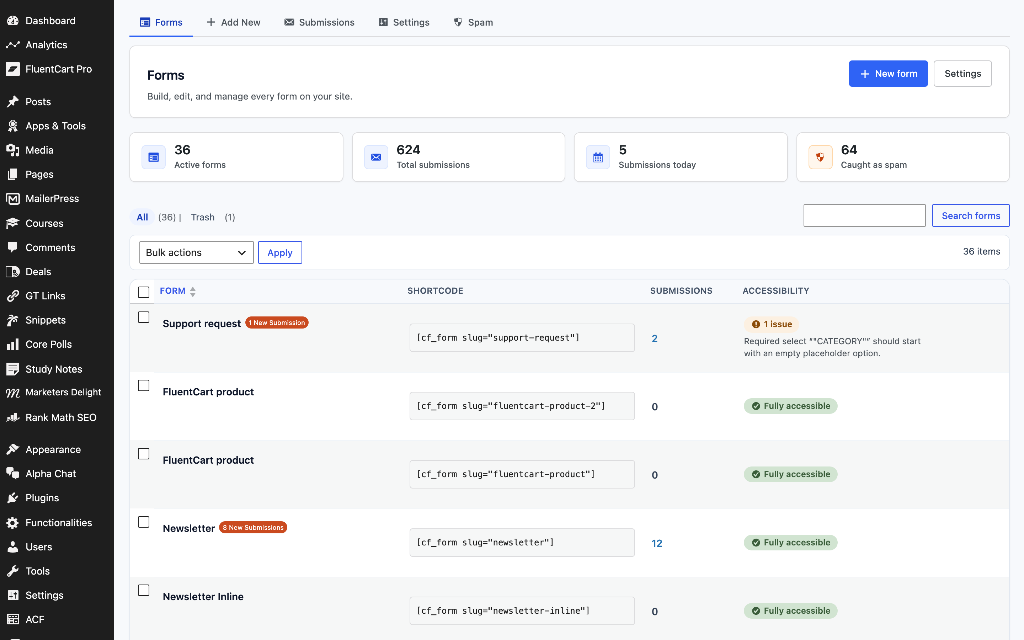Select the All forms filter
Viewport: 1024px width, 640px height.
point(142,217)
